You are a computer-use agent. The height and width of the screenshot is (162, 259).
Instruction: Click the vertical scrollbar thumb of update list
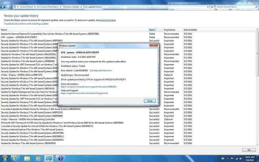(257, 53)
